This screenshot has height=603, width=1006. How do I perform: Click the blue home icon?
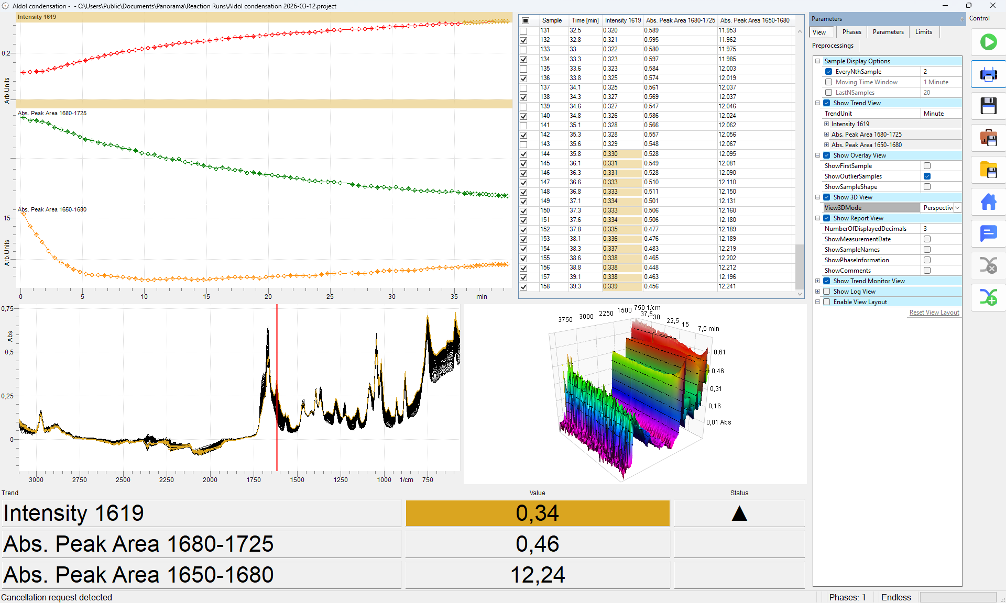tap(988, 202)
